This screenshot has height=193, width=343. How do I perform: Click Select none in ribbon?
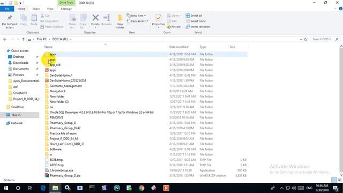[196, 21]
